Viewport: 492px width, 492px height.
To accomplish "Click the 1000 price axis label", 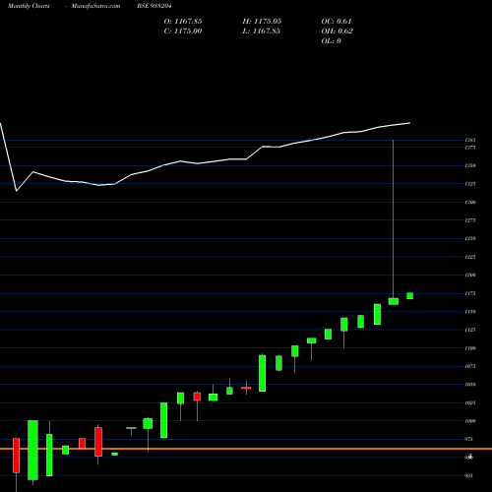I will click(470, 421).
